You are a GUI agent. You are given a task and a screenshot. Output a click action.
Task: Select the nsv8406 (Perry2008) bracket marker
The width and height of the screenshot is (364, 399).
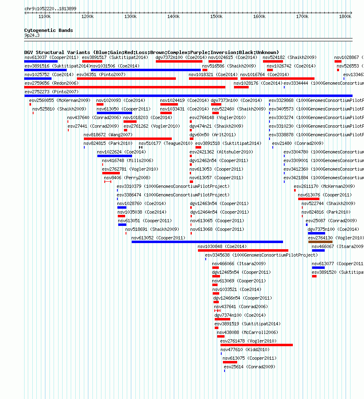[x=108, y=182]
